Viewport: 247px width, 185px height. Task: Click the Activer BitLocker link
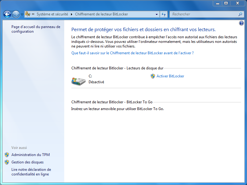point(170,76)
